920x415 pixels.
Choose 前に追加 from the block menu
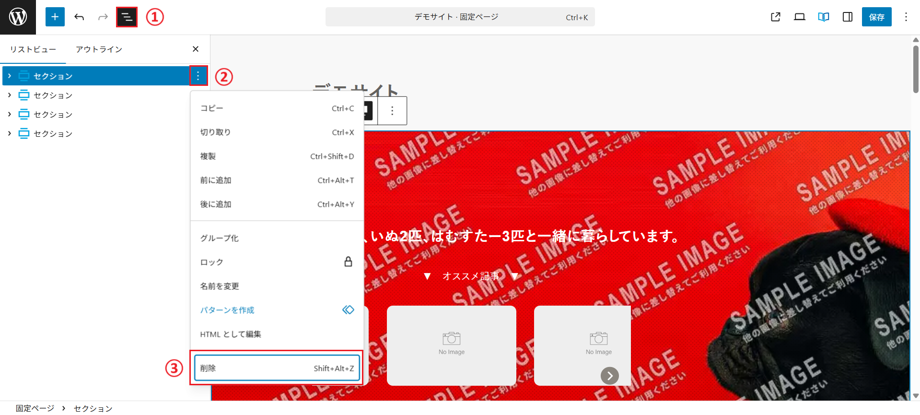coord(277,180)
